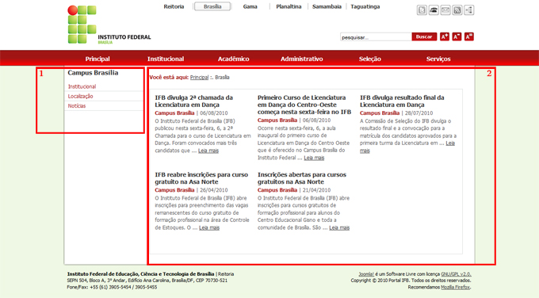
Task: Select the Brasília campus tab
Action: click(x=212, y=6)
